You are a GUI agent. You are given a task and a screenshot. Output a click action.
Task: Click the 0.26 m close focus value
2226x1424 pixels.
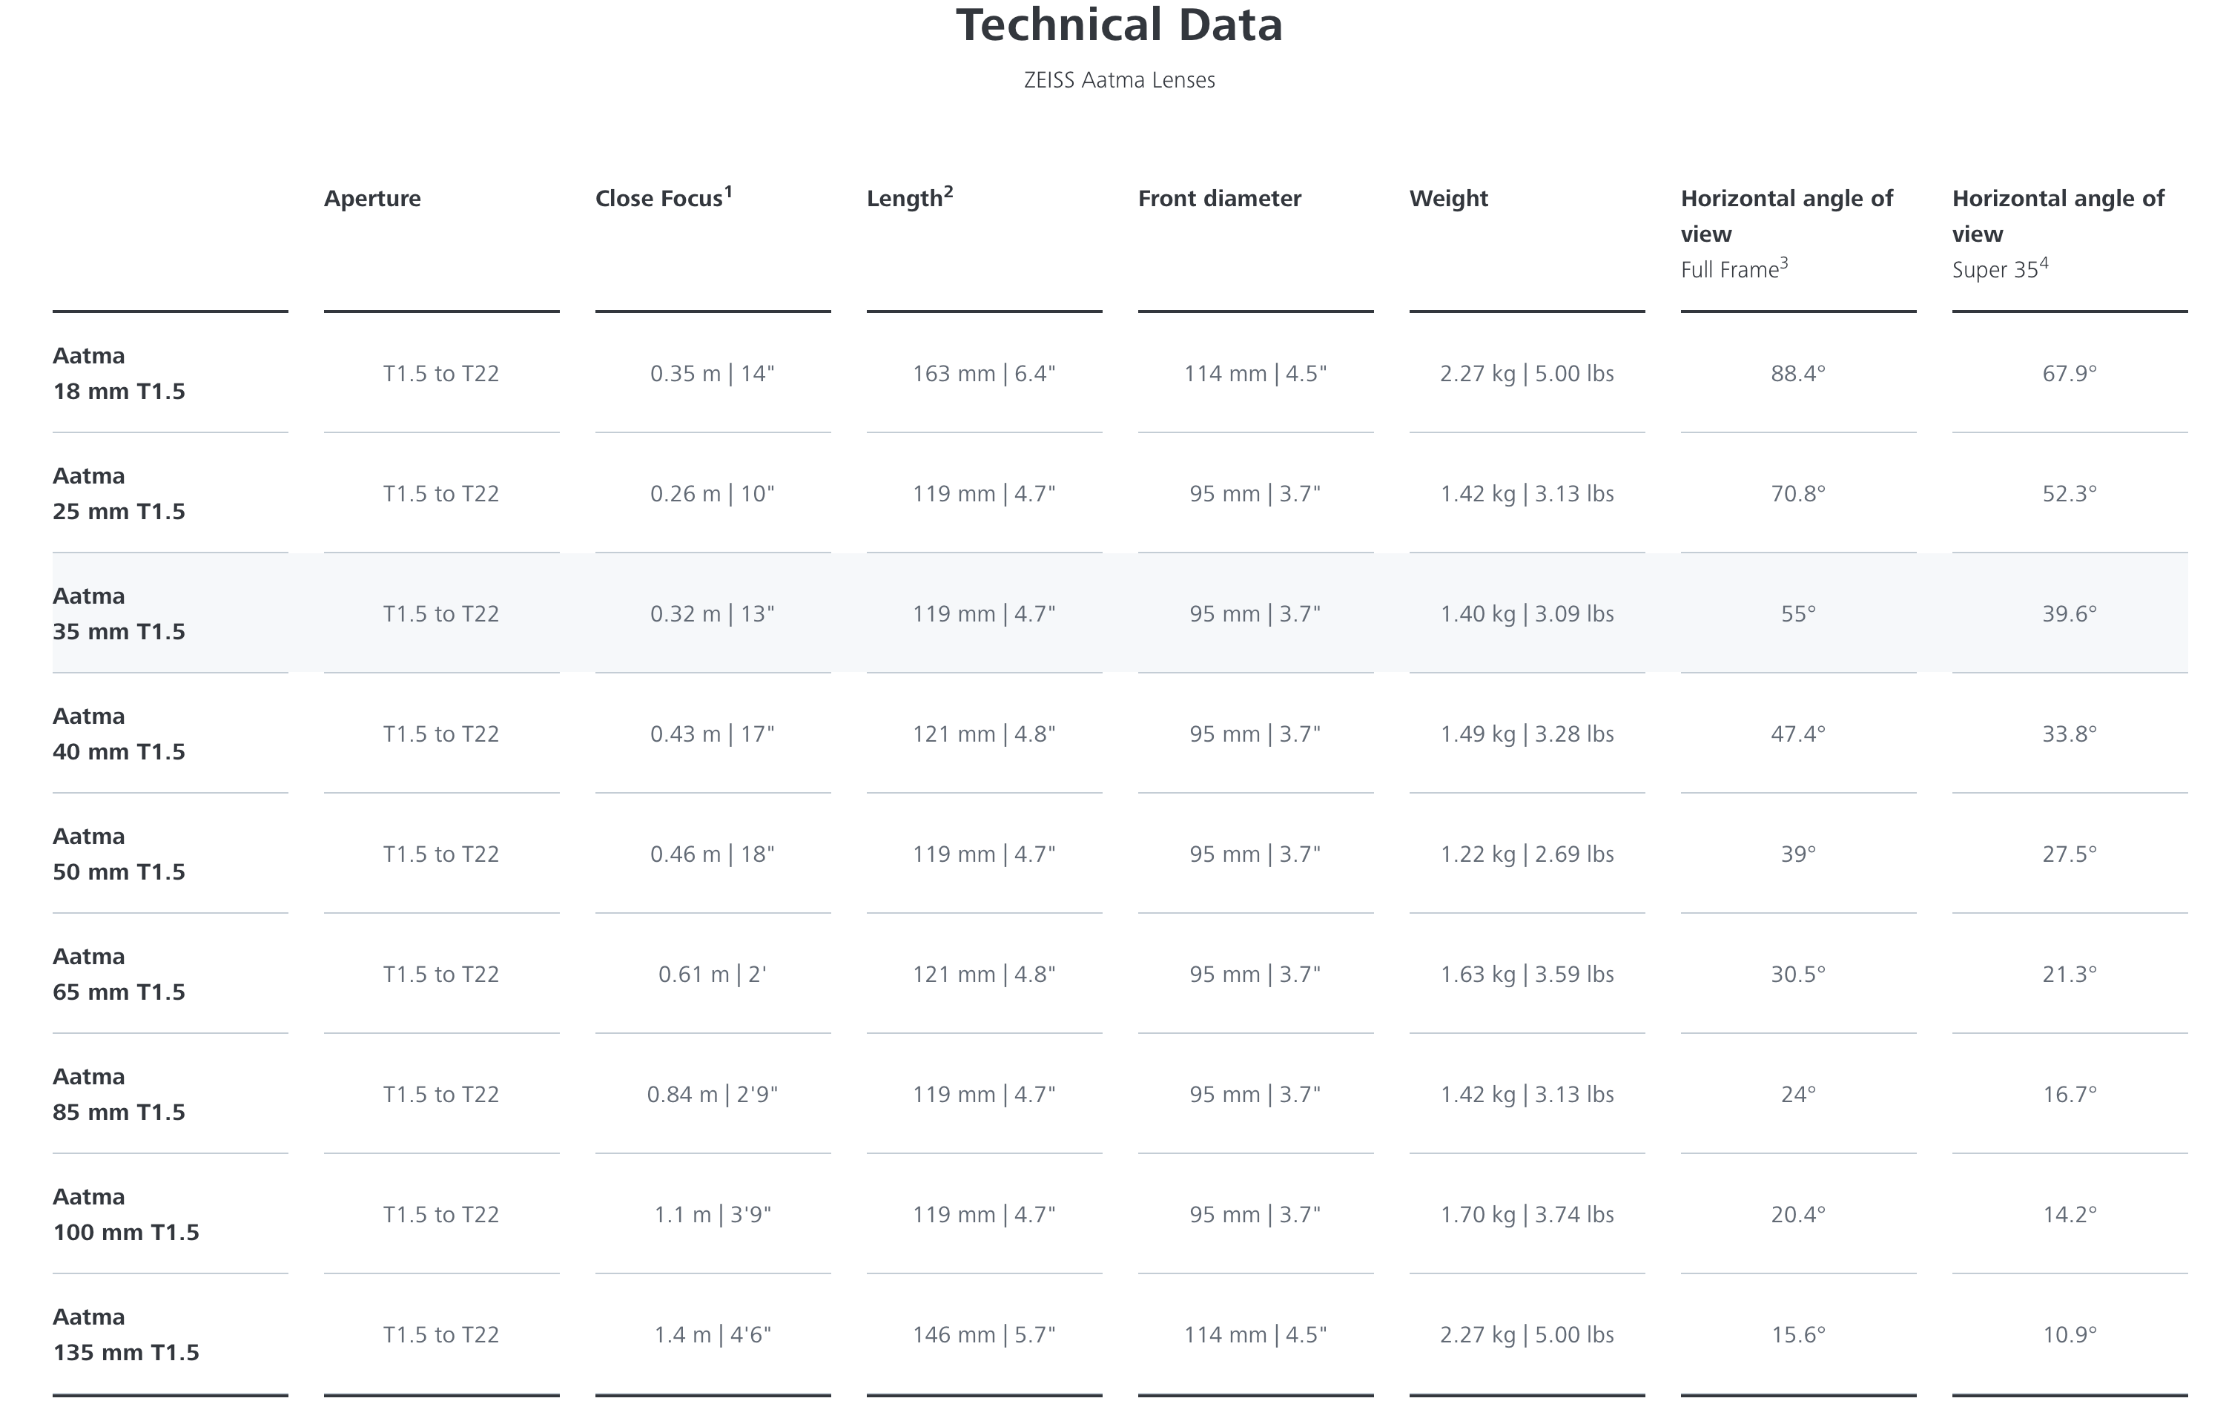[x=712, y=494]
